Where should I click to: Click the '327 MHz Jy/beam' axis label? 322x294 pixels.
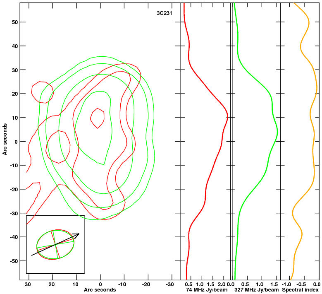point(257,290)
